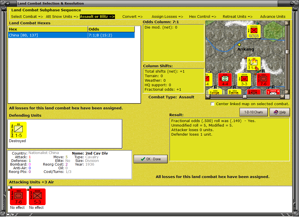This screenshot has width=299, height=217.
Task: Click the map scroll right arrow
Action: (x=282, y=97)
